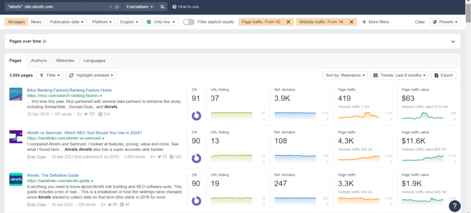Screen dimensions: 471x213
Task: Click the DR 91 donut chart
Action: tap(196, 116)
